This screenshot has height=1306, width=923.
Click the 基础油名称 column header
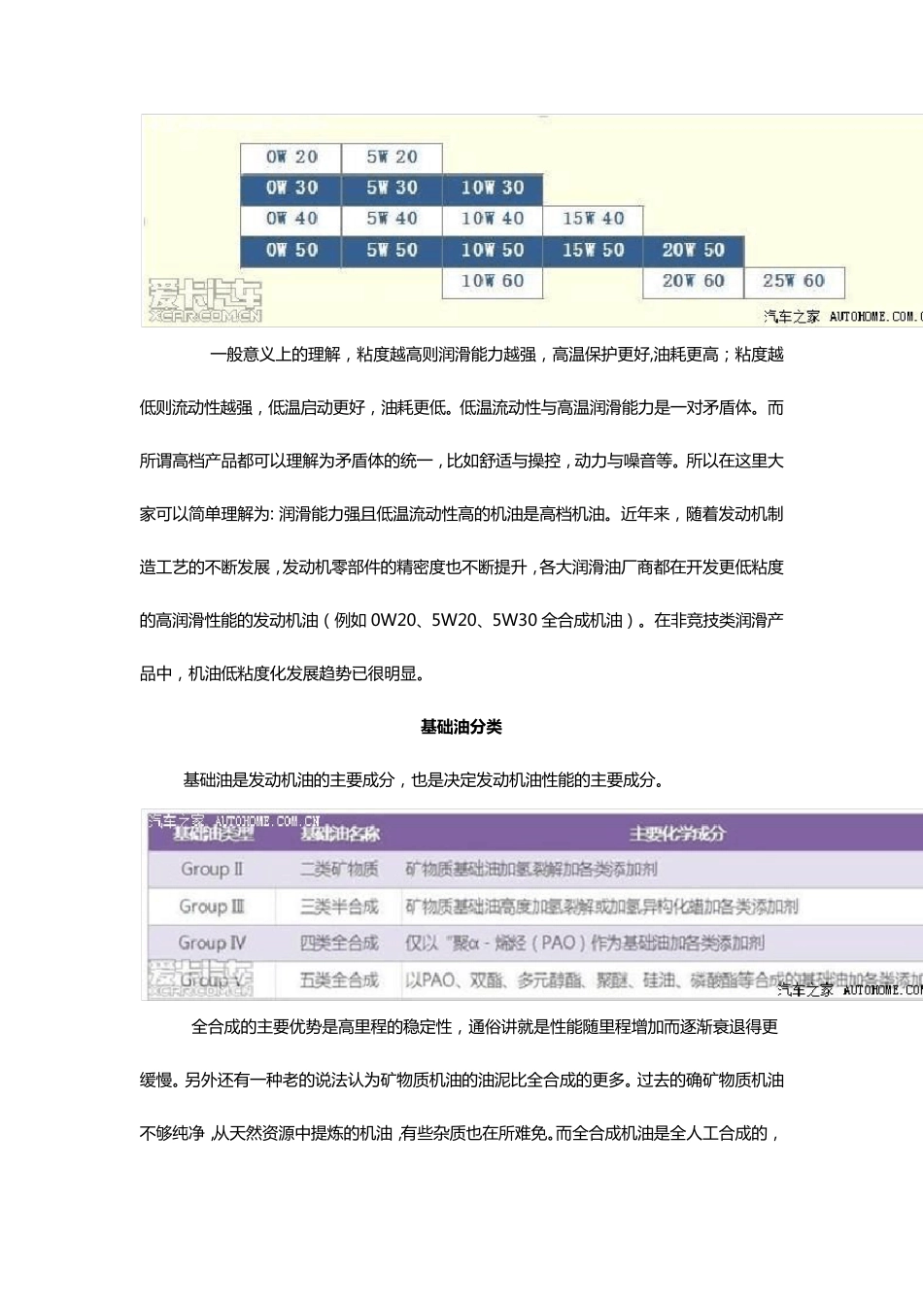[339, 834]
